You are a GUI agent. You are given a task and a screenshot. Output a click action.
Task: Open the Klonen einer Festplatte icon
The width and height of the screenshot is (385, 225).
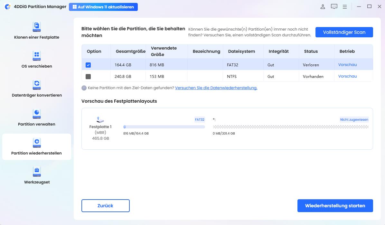pos(37,27)
